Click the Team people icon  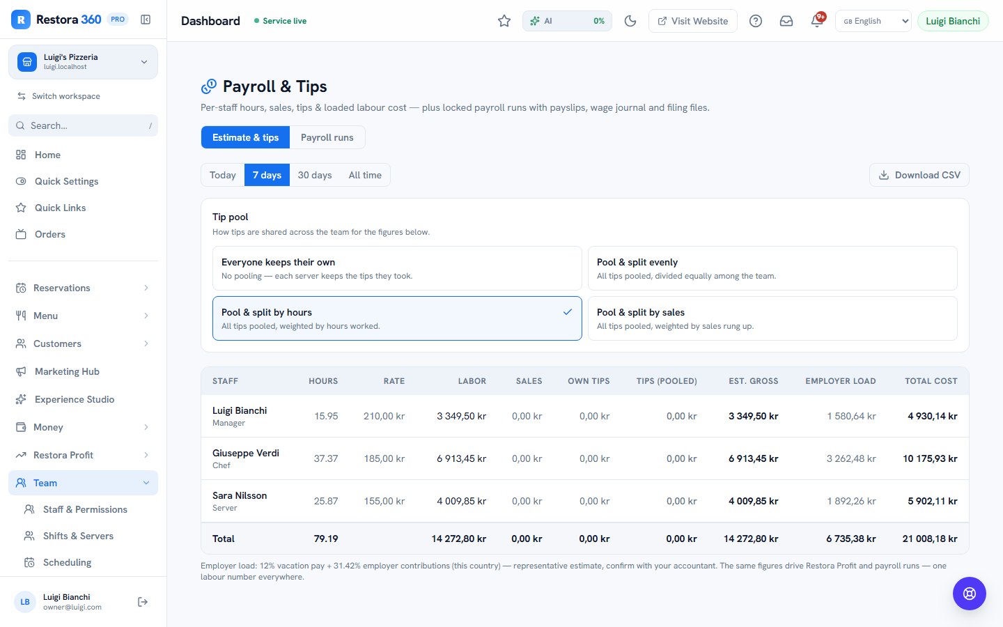coord(21,483)
